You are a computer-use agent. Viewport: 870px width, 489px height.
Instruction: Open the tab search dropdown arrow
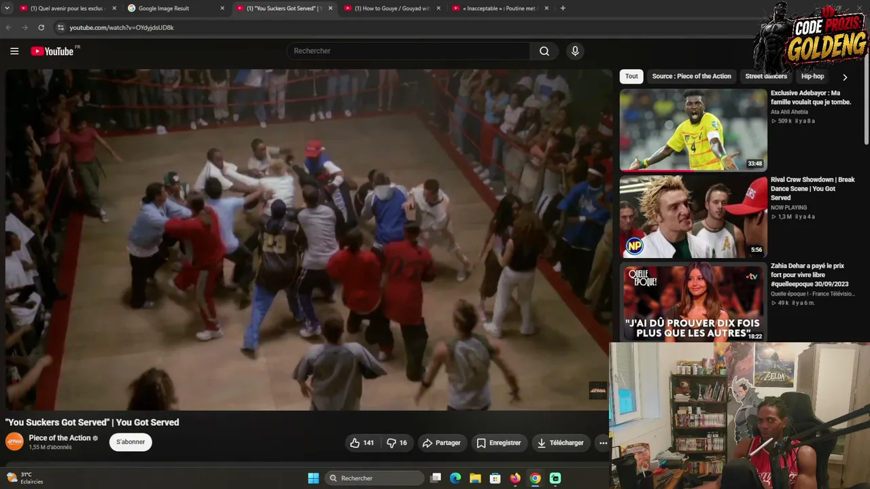9,8
